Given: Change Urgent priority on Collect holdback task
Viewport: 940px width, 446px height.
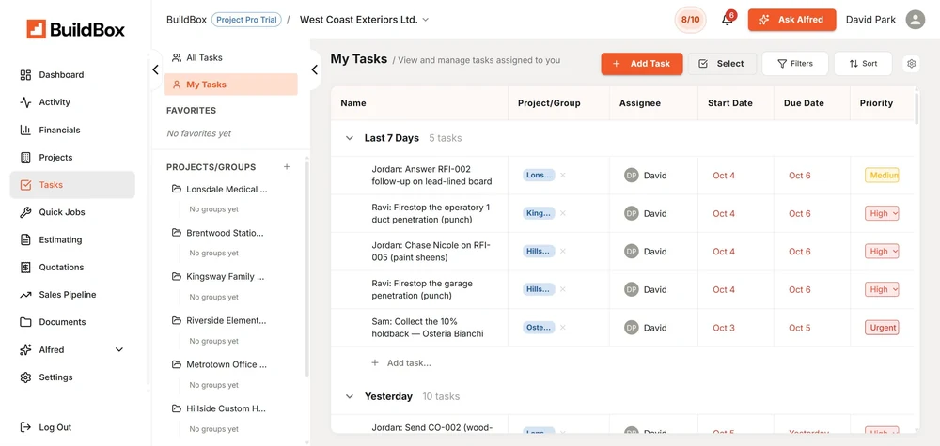Looking at the screenshot, I should pos(882,328).
